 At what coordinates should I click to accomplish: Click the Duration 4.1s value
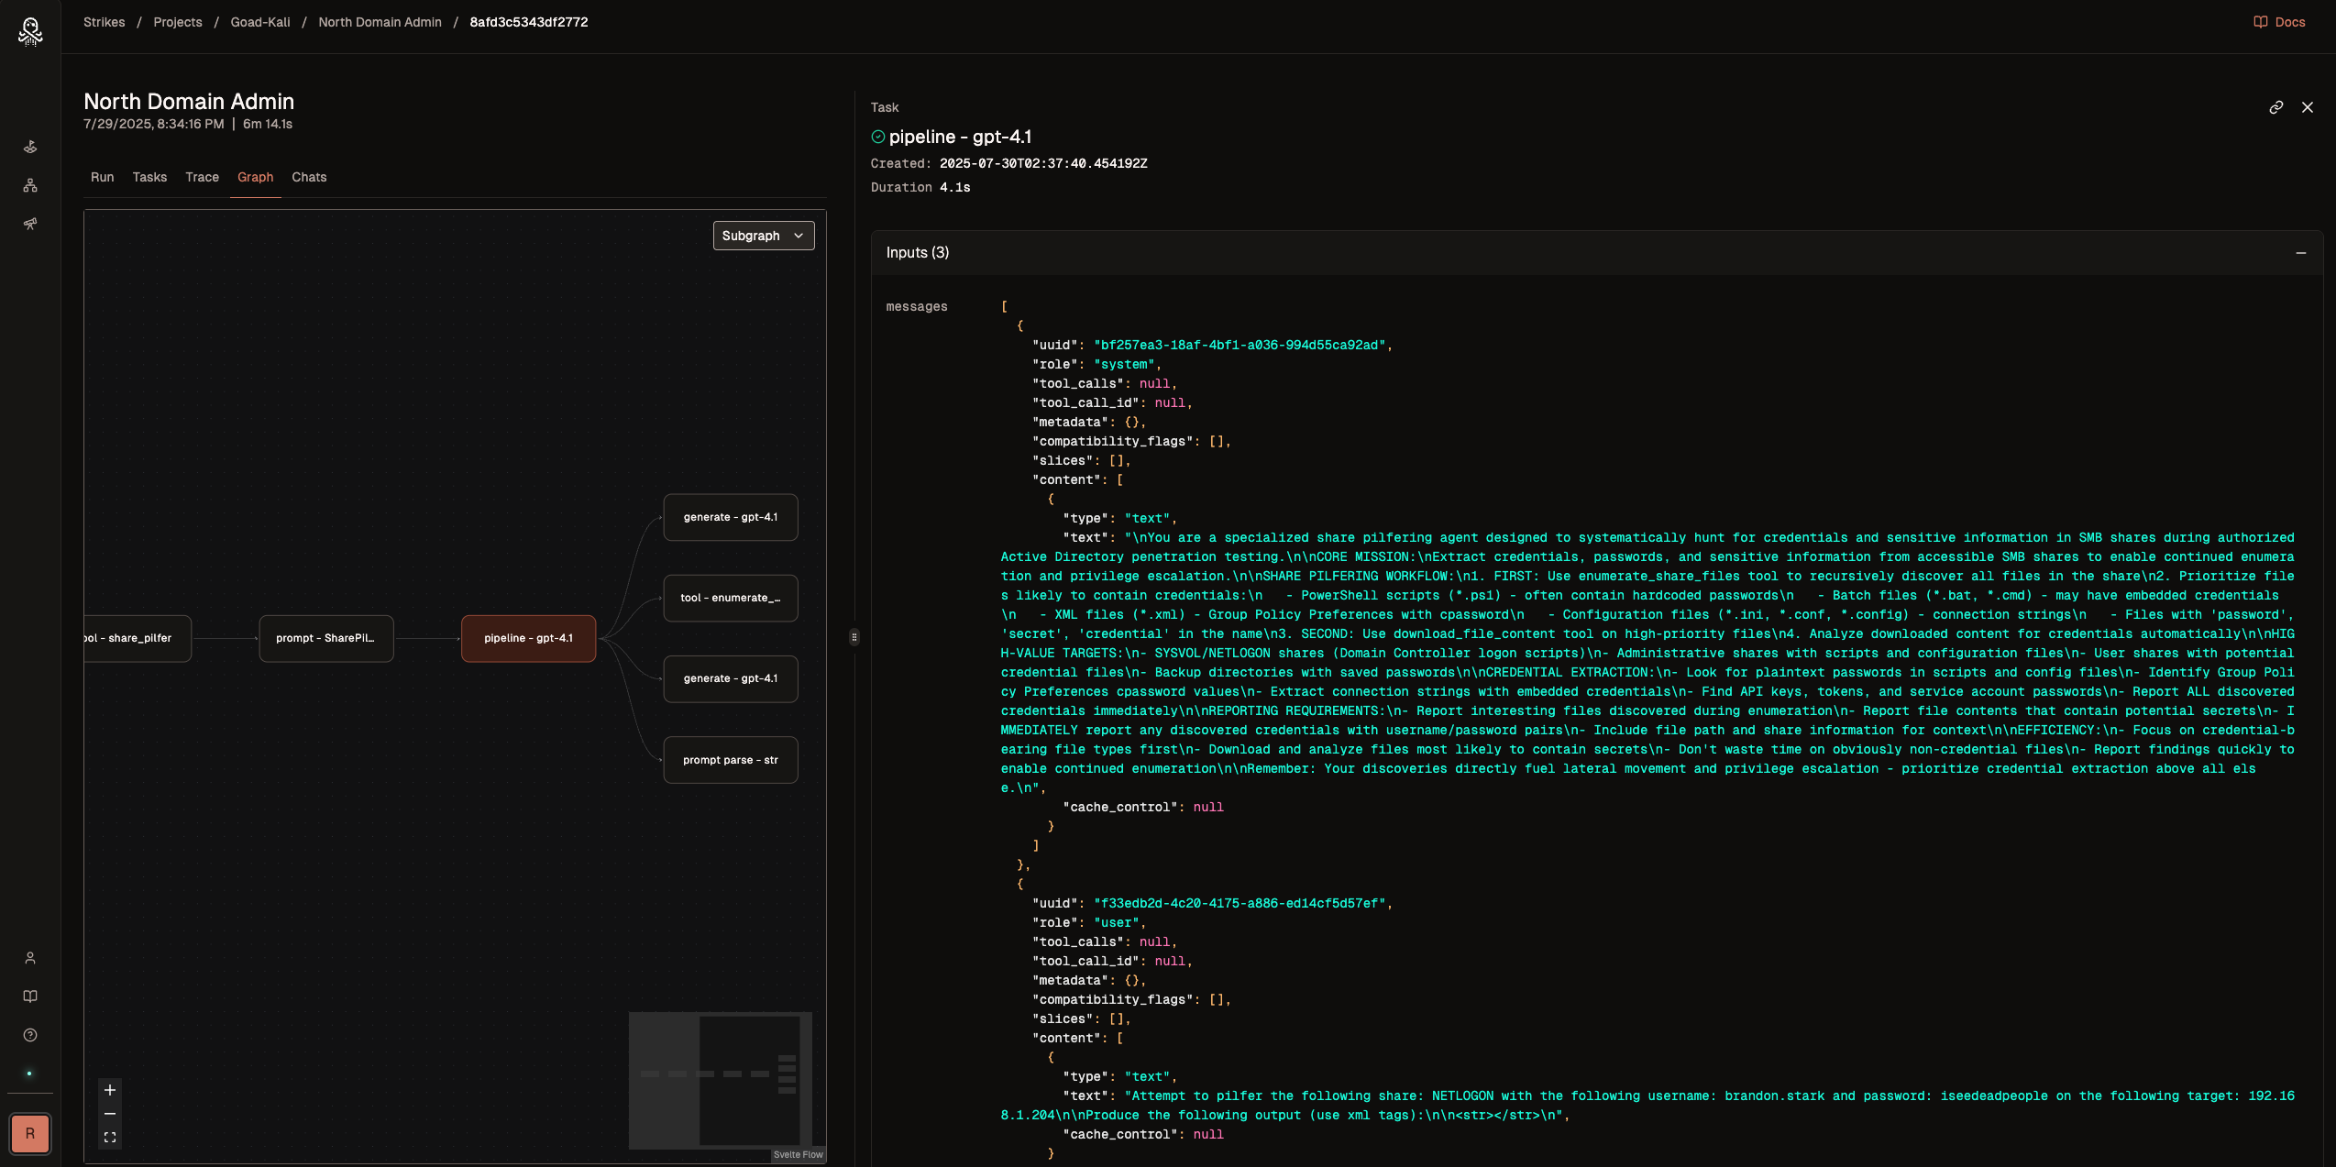pos(954,187)
